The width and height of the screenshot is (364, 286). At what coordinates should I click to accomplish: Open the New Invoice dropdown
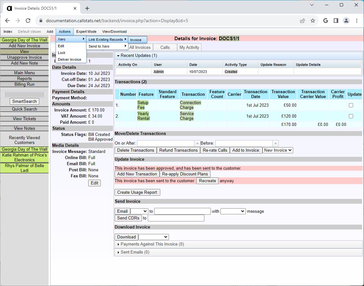[278, 150]
